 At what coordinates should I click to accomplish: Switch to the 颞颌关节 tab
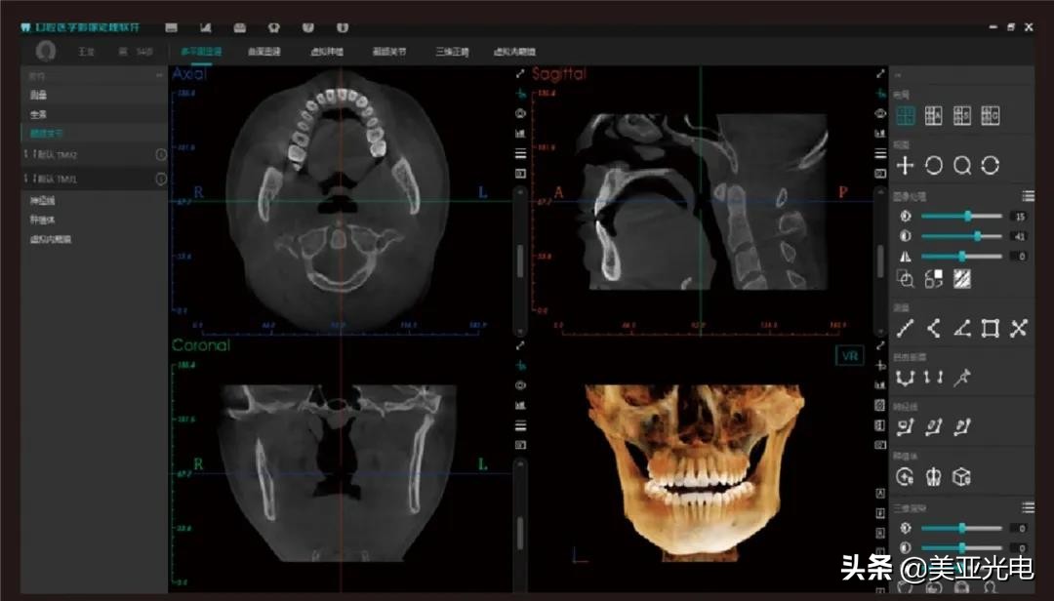point(389,51)
